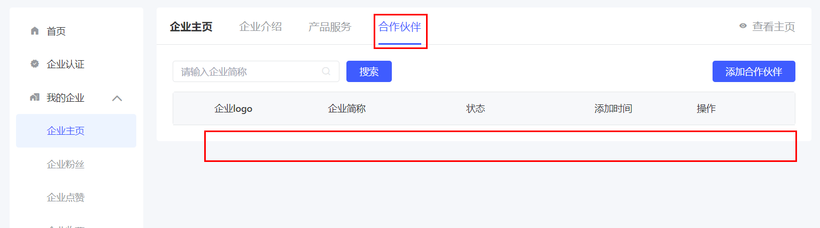Focus the 请输入企业简称 input field

pyautogui.click(x=256, y=71)
